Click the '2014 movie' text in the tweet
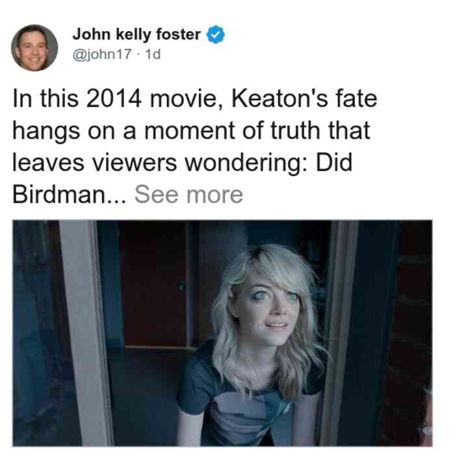The height and width of the screenshot is (455, 455). [155, 99]
